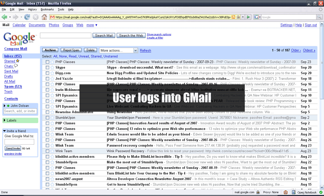This screenshot has height=196, width=324.
Task: Tick the checkbox for Digg.com email
Action: (47, 73)
